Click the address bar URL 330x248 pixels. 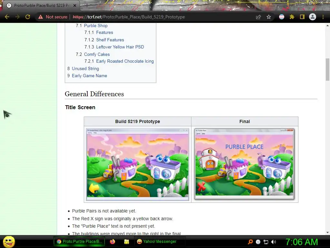[129, 17]
